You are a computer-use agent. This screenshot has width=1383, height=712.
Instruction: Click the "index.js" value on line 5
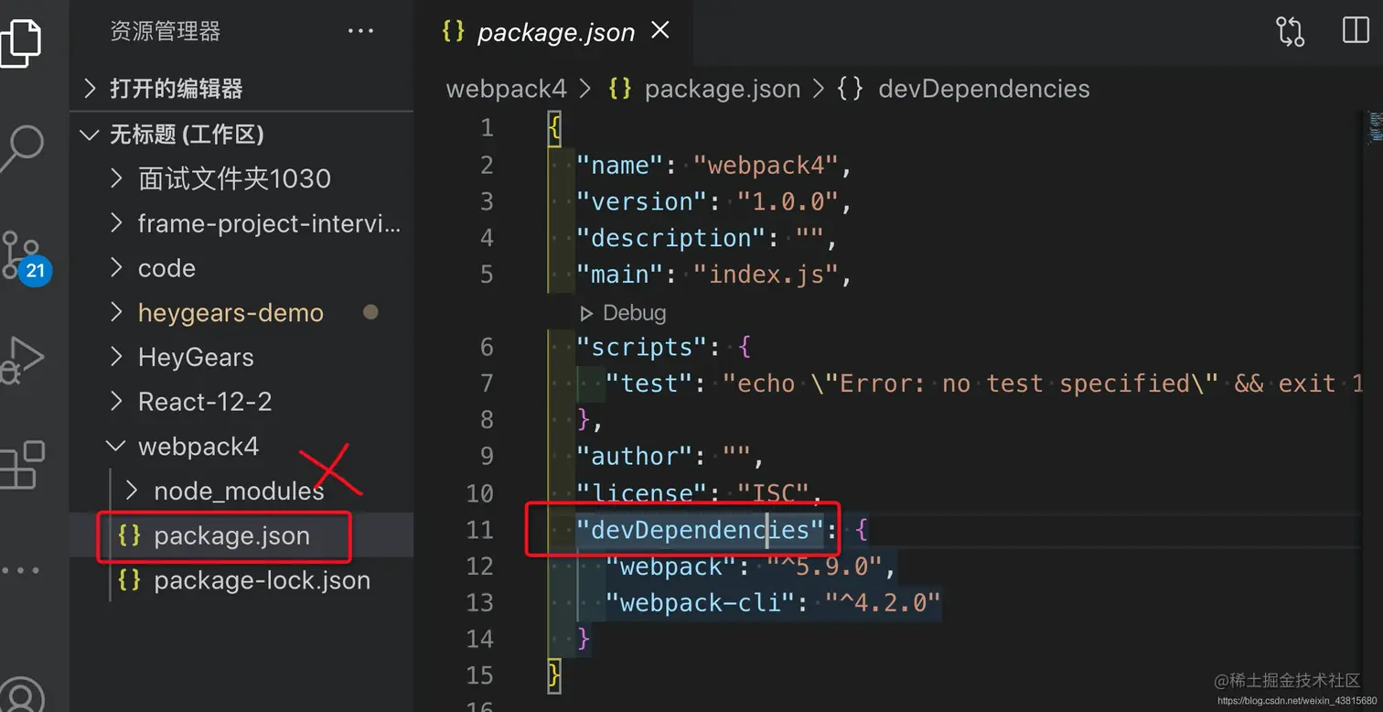766,275
